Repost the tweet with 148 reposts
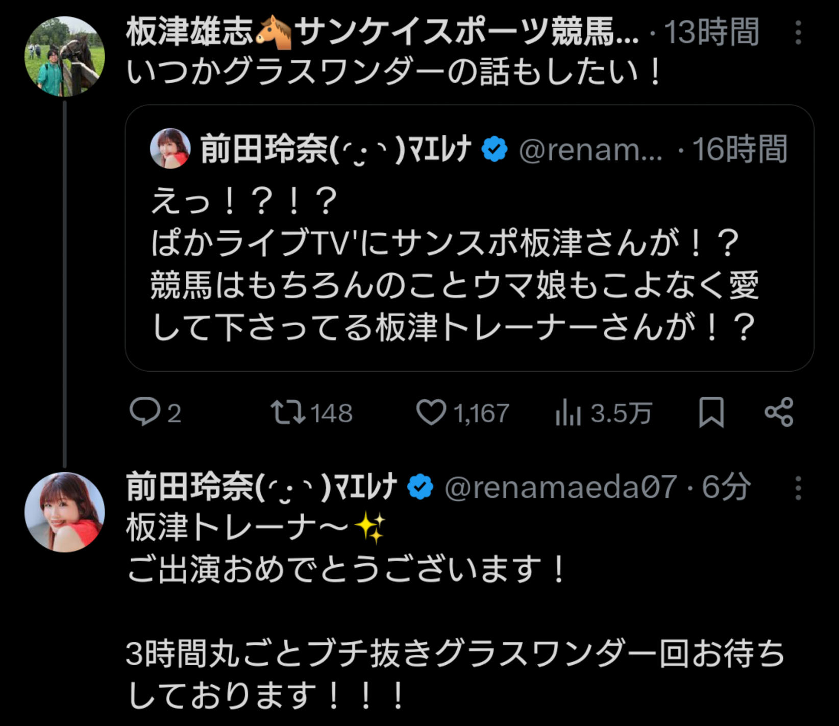 [288, 412]
